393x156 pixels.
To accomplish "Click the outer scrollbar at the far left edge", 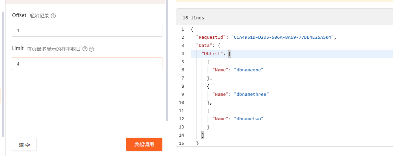I will point(3,74).
